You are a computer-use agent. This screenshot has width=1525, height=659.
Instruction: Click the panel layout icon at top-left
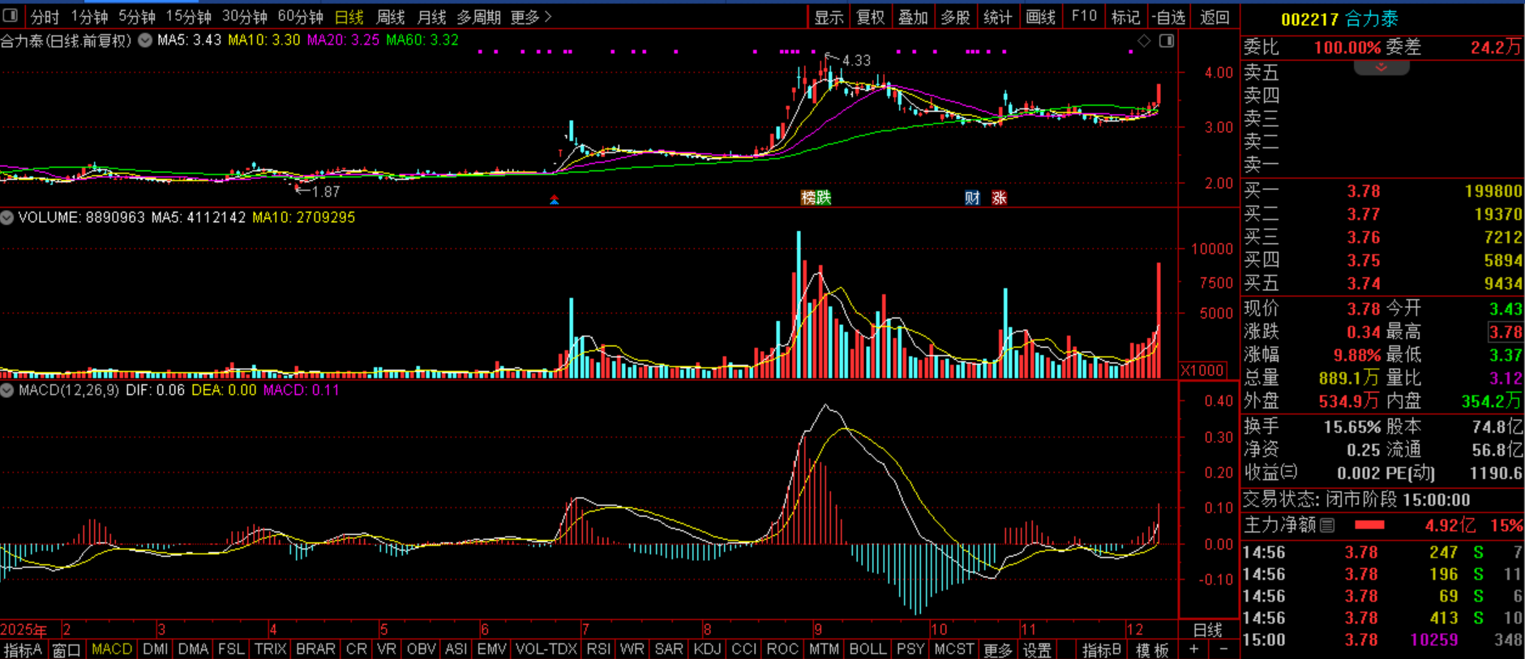[x=11, y=16]
